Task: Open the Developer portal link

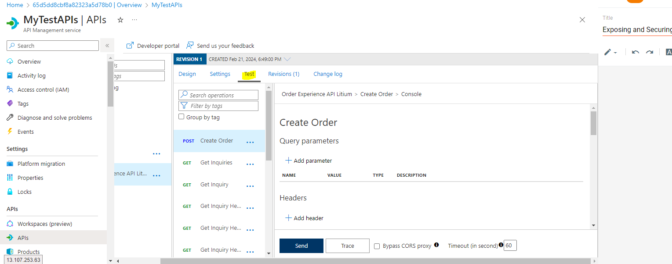Action: (153, 46)
